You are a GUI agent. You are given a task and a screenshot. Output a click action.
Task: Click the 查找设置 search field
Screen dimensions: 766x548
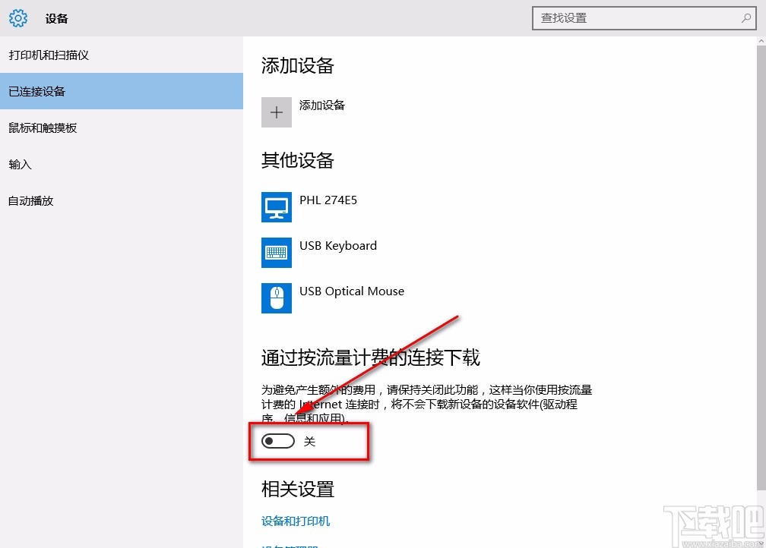[638, 17]
